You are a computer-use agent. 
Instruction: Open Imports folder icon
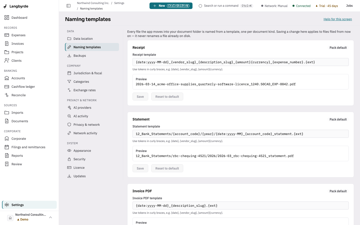[x=7, y=113]
